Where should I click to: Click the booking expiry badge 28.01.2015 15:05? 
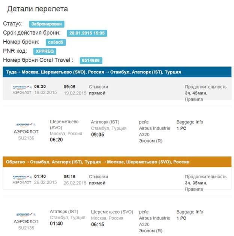point(87,33)
